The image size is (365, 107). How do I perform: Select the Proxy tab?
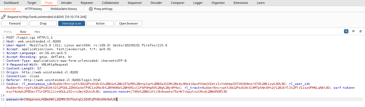[x=49, y=3]
